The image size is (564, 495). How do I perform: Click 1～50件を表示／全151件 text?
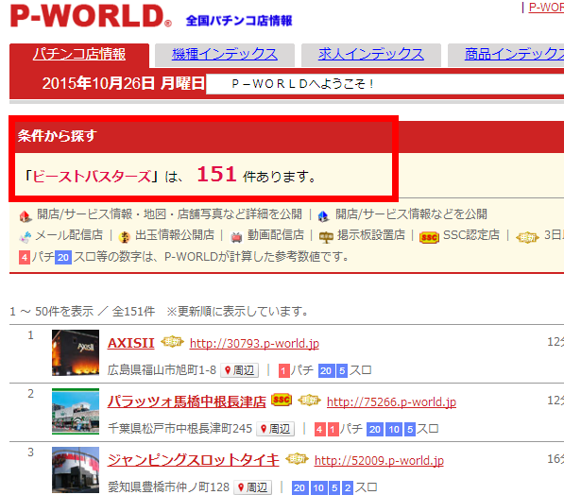[82, 311]
